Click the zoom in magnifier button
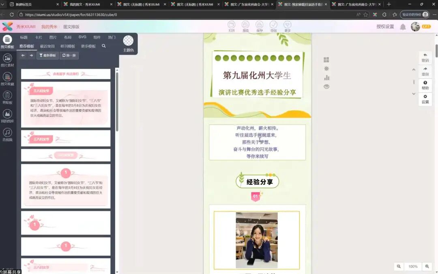This screenshot has height=274, width=438. point(427,266)
